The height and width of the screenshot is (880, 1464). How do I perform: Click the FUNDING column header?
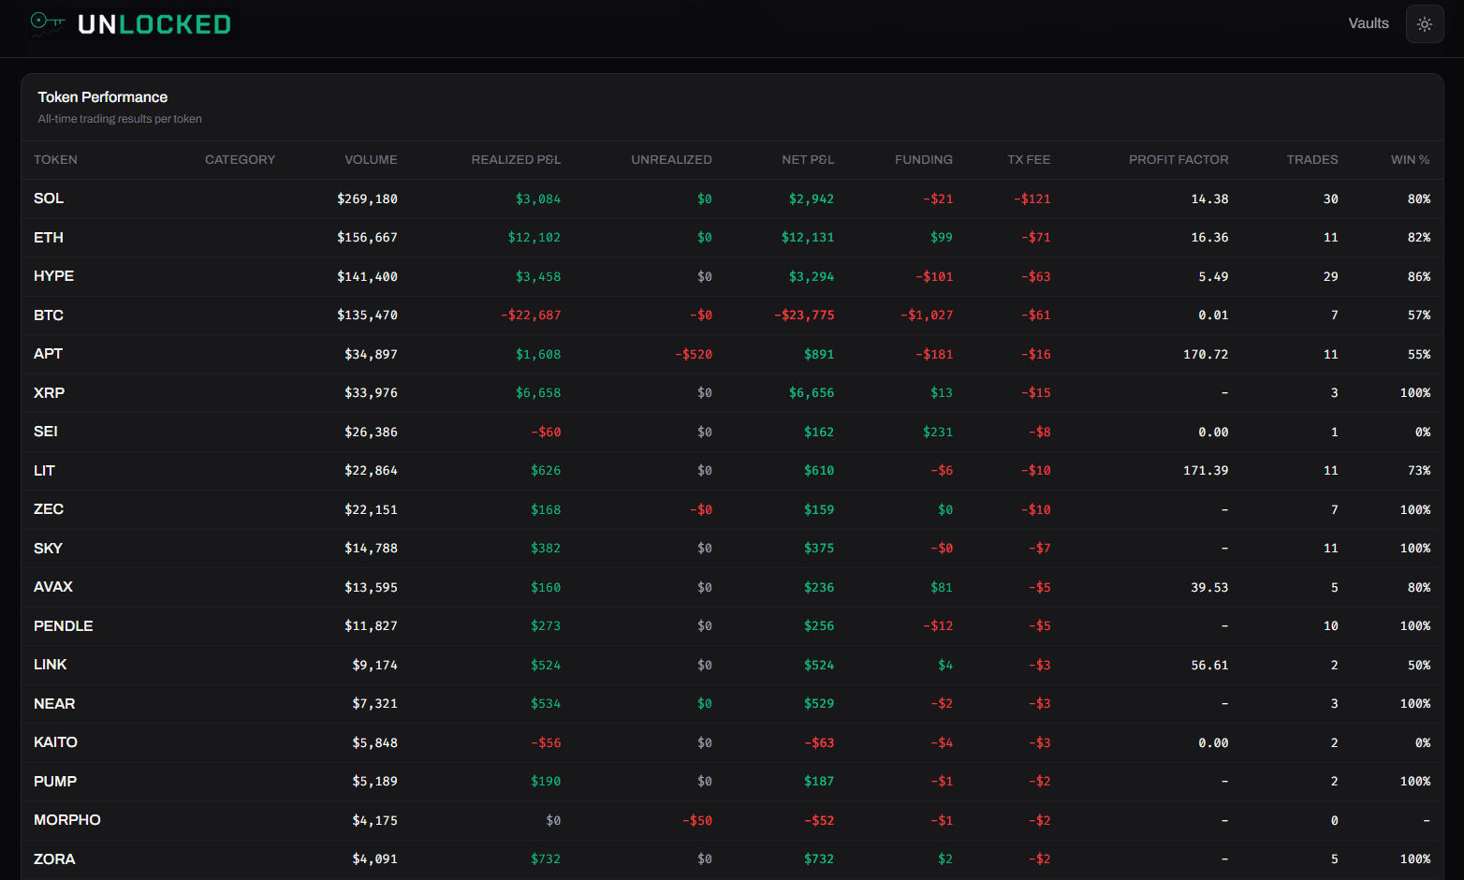point(924,159)
